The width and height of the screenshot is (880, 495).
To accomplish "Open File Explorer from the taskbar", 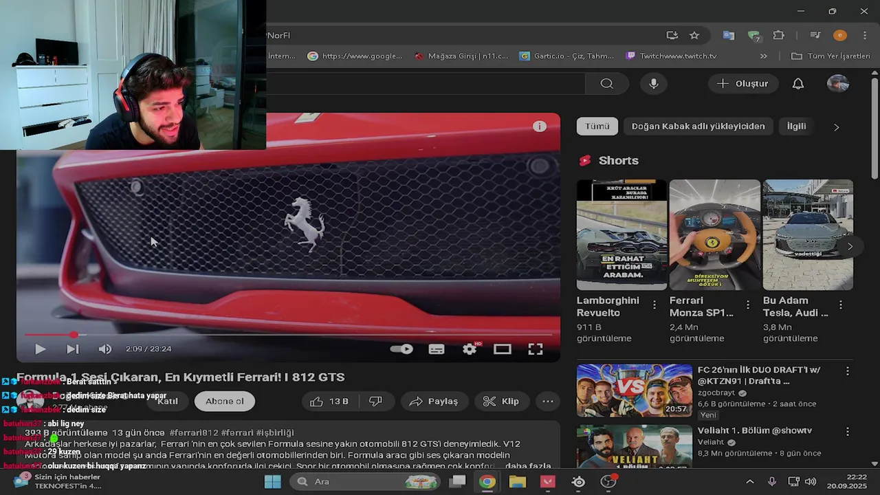I will point(517,481).
